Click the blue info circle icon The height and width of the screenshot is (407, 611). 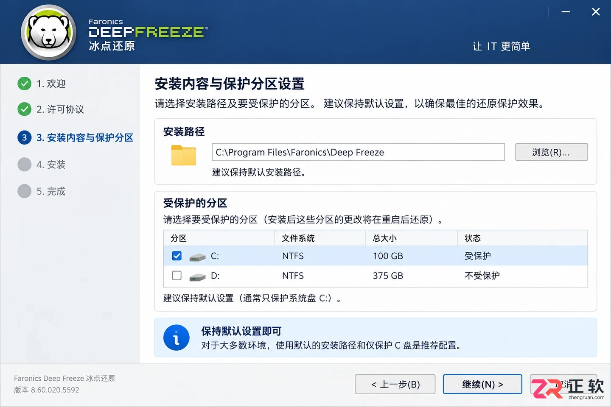click(x=177, y=338)
